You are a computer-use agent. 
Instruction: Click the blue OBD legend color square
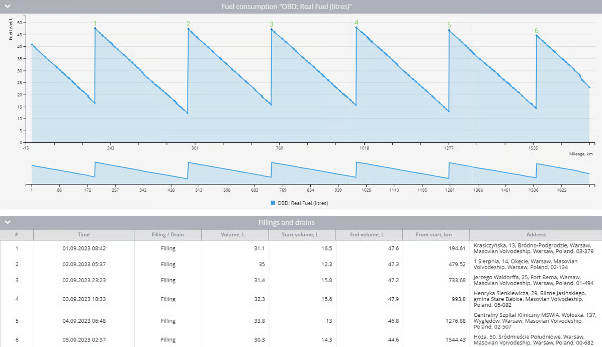273,203
